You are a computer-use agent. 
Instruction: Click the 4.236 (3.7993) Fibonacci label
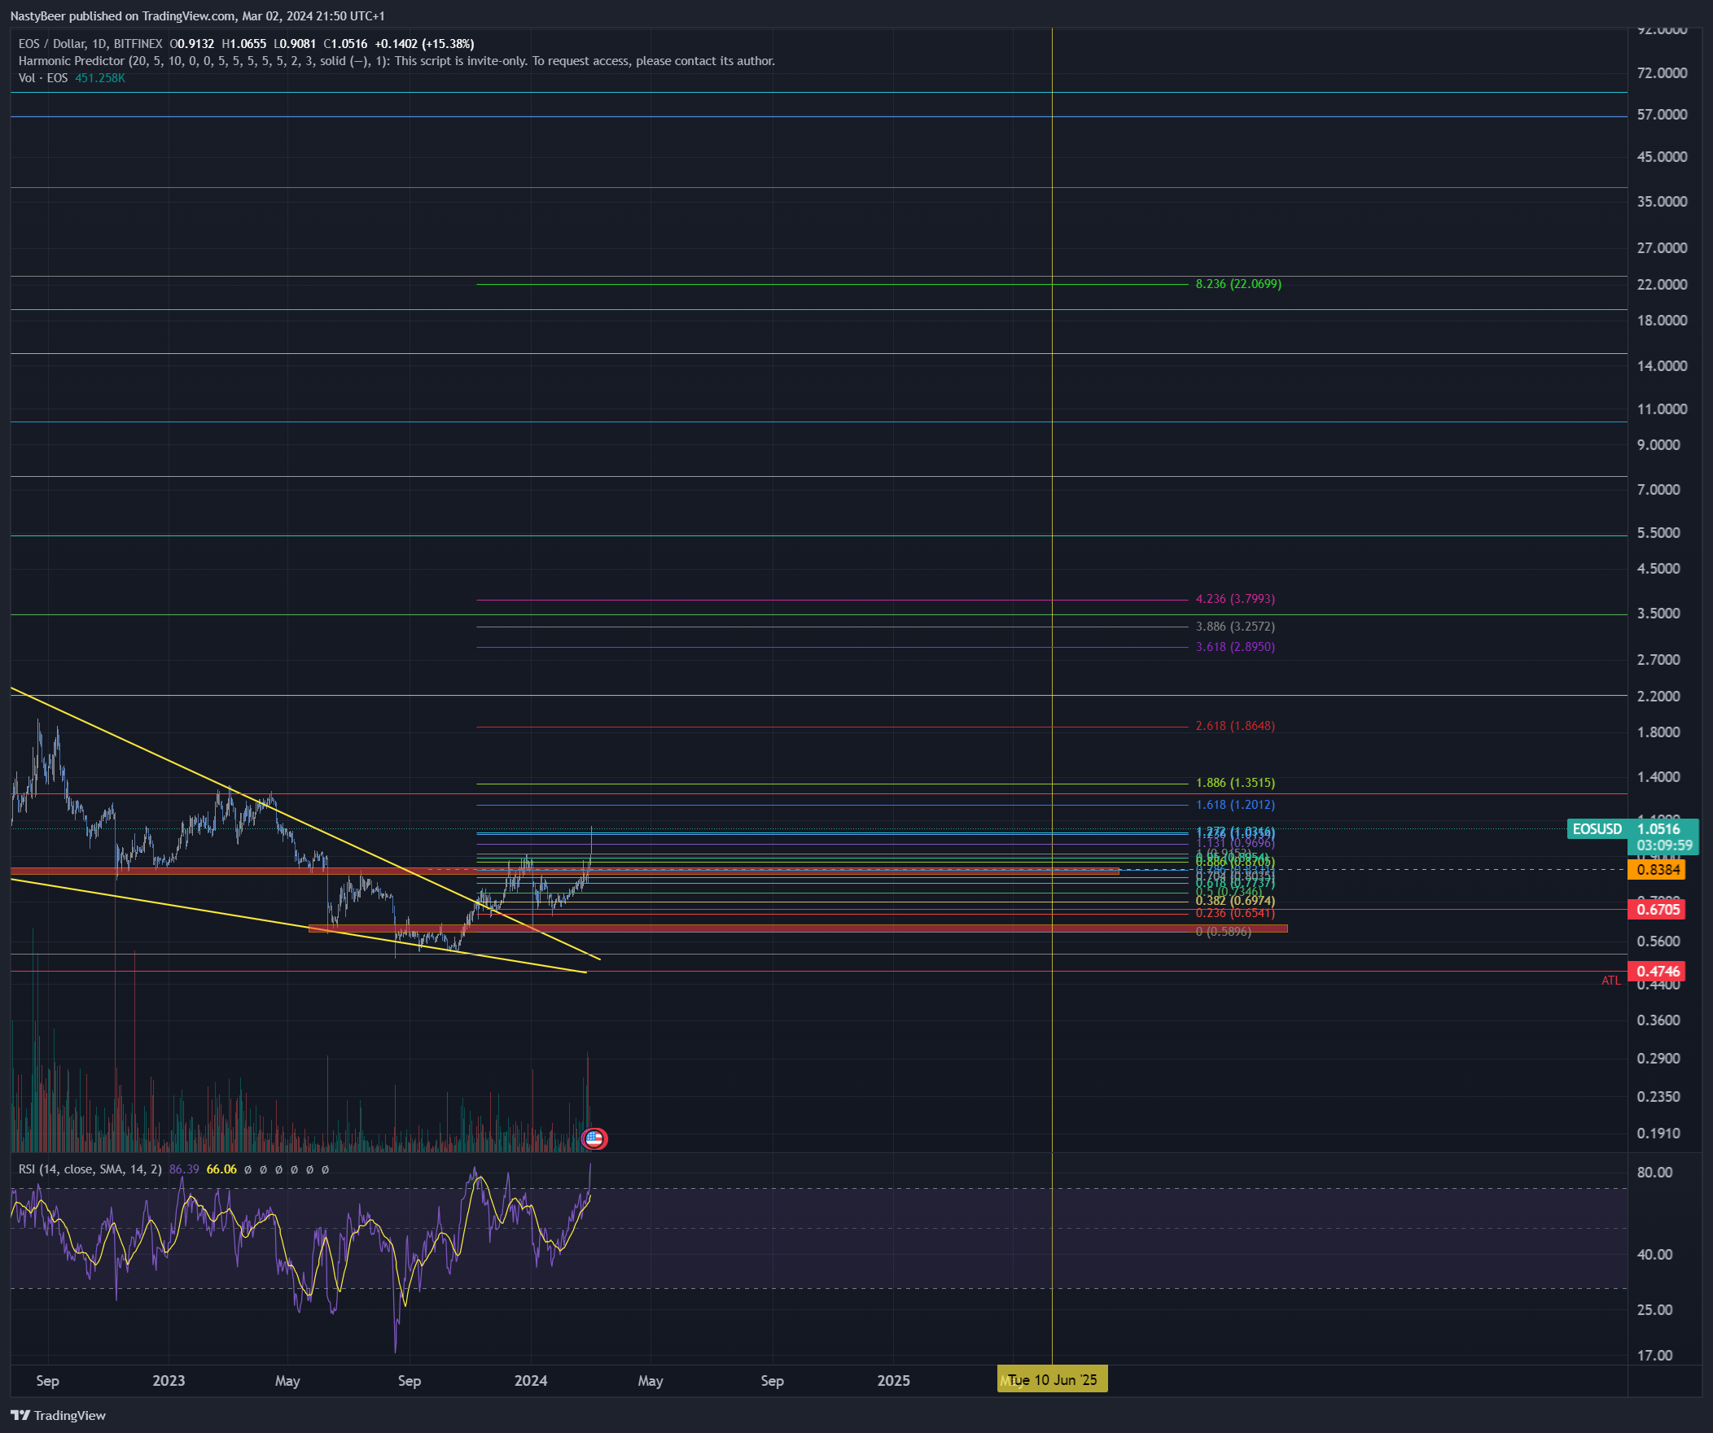click(x=1235, y=598)
